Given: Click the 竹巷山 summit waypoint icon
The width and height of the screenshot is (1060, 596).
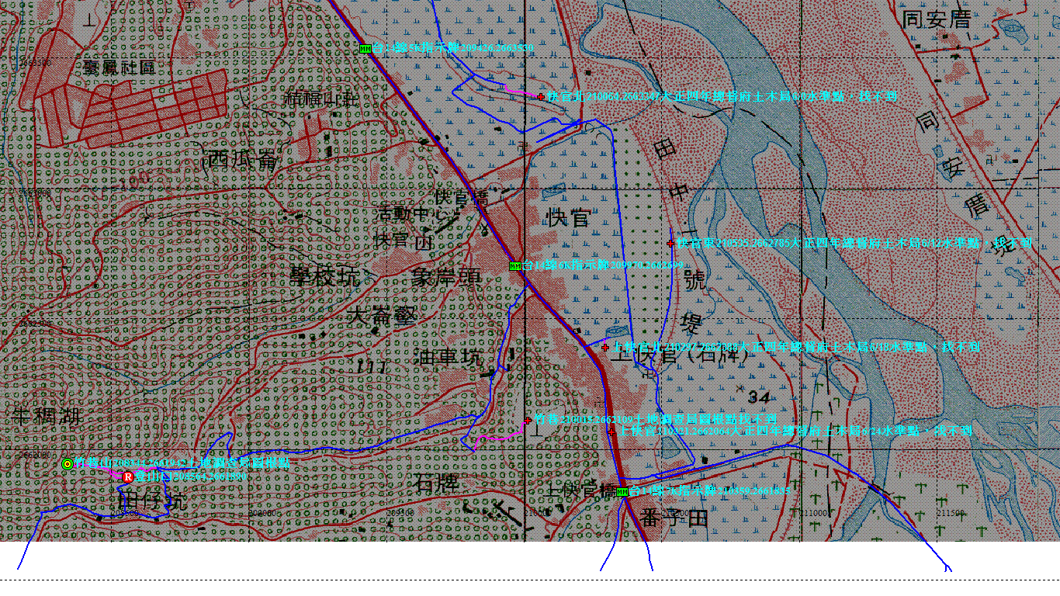Looking at the screenshot, I should point(68,464).
